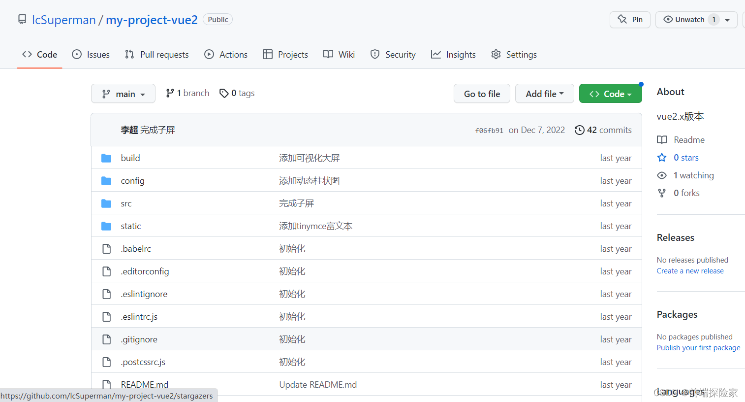View the 1 watching link
745x402 pixels.
click(x=694, y=175)
